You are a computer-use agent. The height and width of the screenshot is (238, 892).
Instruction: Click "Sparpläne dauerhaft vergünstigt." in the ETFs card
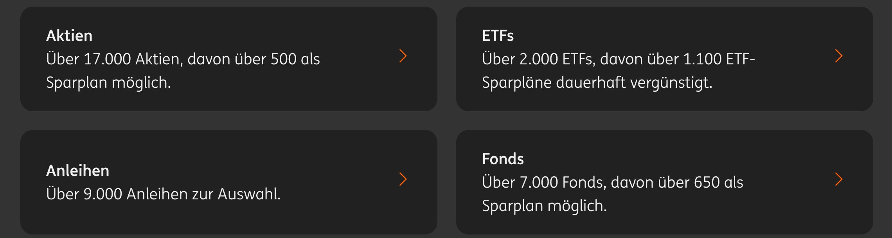pyautogui.click(x=597, y=83)
